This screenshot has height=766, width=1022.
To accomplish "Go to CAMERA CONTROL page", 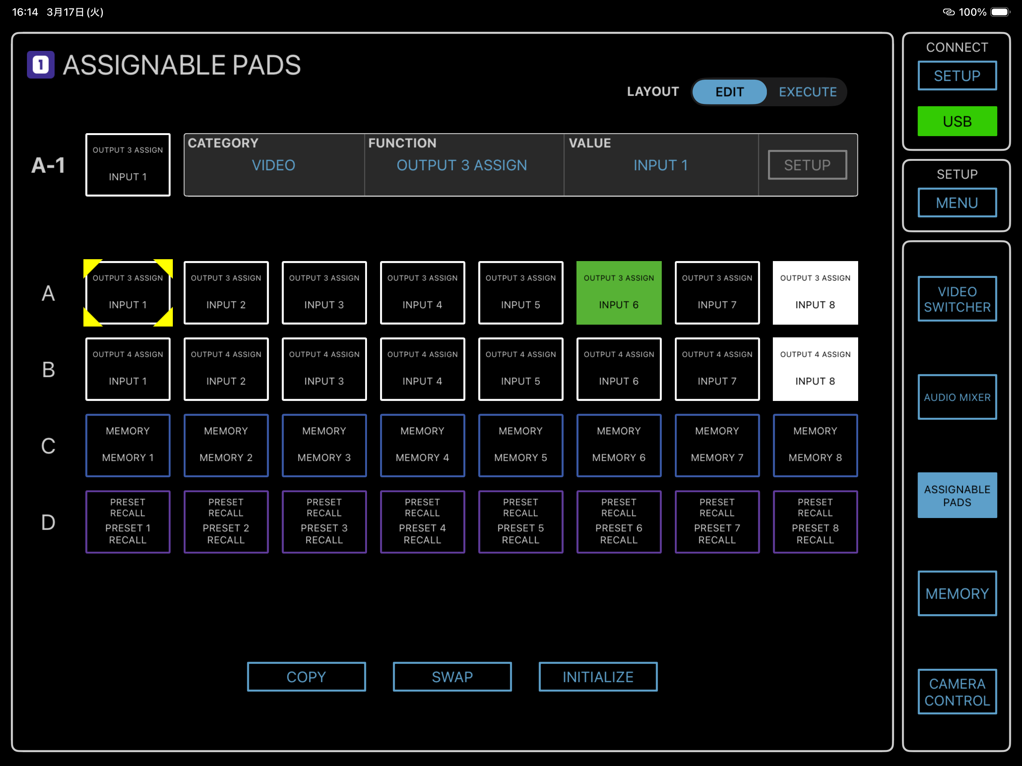I will [957, 692].
